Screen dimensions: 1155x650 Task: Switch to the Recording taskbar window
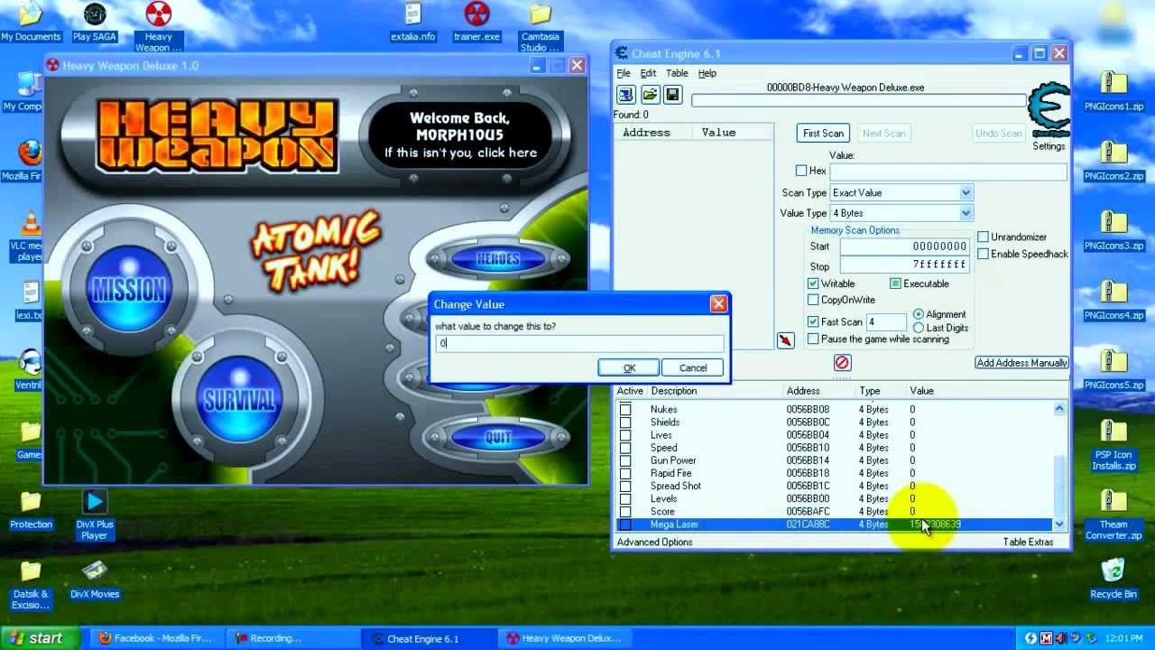point(293,638)
